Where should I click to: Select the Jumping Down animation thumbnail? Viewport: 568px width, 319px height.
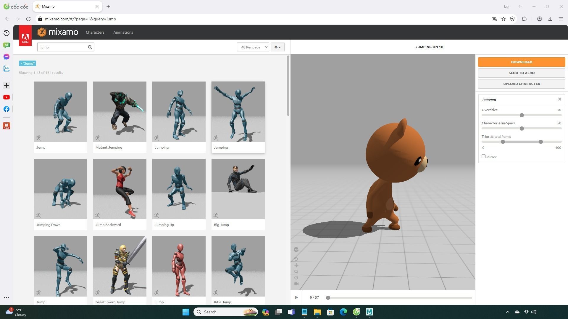61,189
